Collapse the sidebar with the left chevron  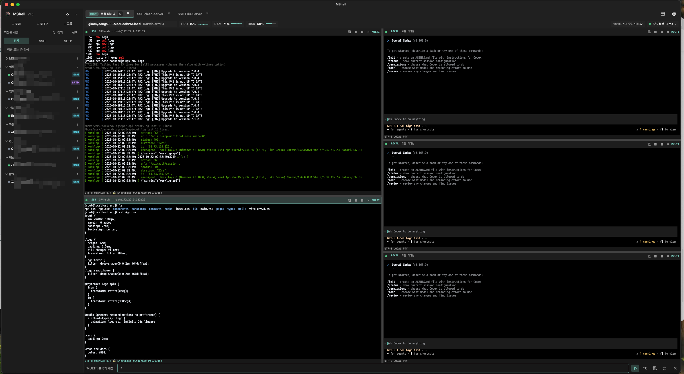click(x=76, y=14)
